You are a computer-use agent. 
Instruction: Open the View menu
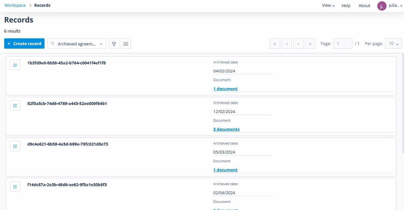point(328,5)
